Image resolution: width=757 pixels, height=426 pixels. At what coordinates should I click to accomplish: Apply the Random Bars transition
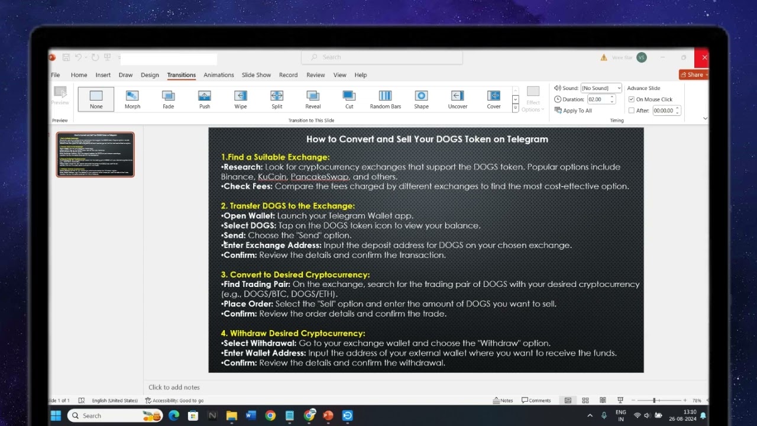point(385,99)
